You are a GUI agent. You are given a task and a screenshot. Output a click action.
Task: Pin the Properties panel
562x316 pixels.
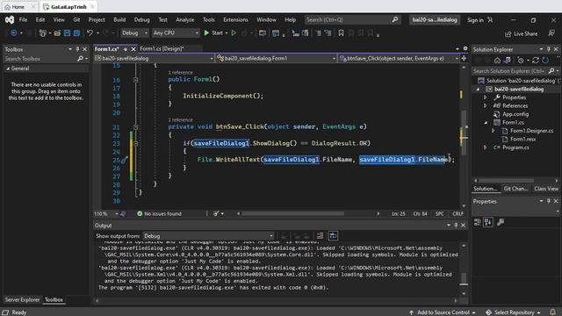coord(548,201)
